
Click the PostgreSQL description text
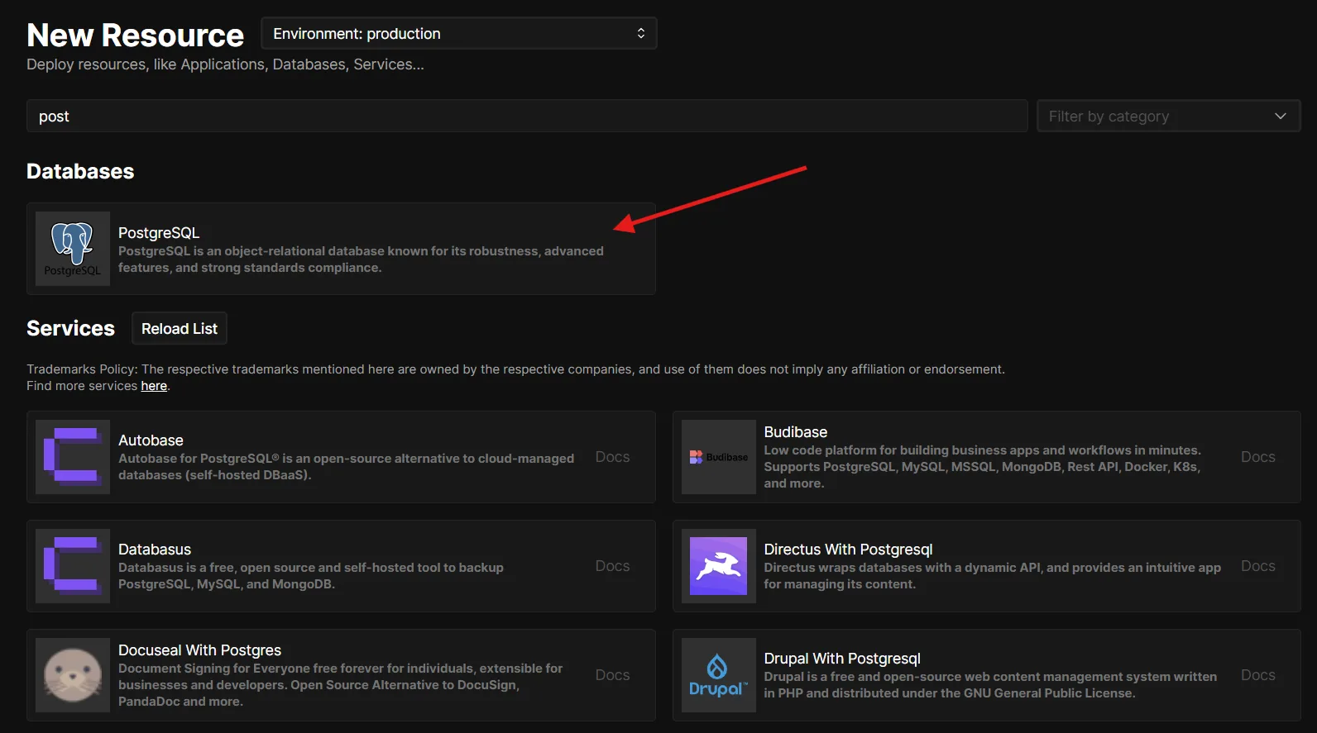(361, 259)
